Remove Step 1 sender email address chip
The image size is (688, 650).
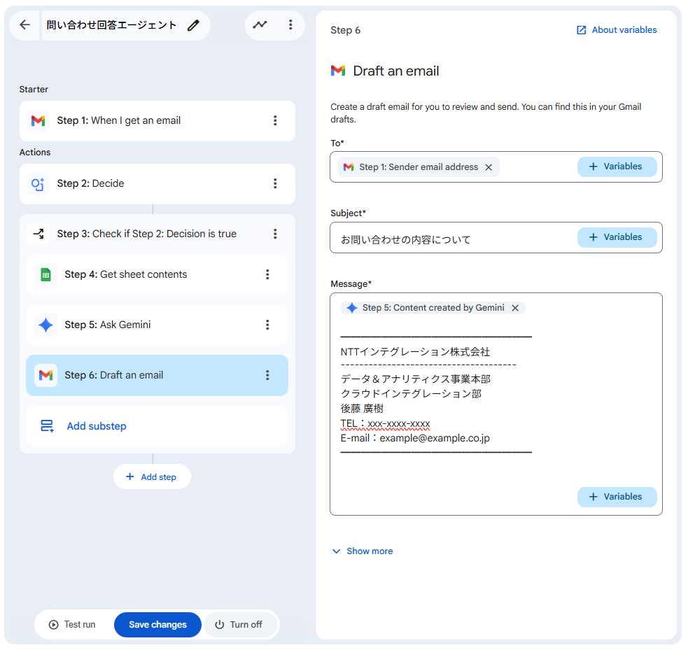click(489, 167)
